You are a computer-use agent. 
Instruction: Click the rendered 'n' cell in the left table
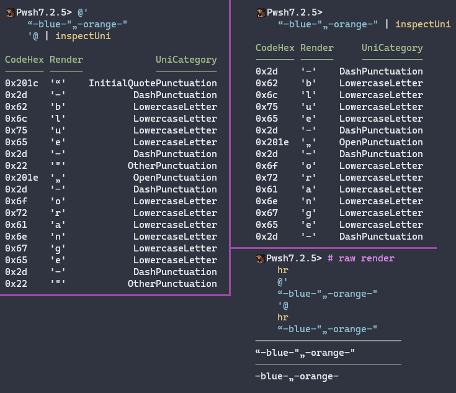[x=58, y=237]
